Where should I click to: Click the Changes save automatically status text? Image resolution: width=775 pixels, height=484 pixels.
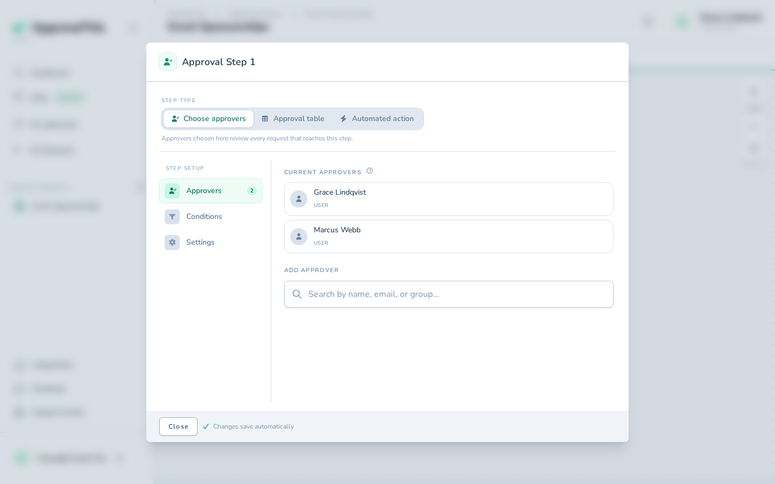253,426
